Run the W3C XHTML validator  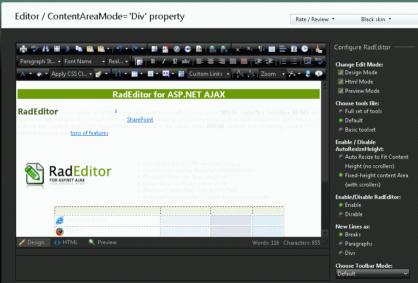[319, 61]
